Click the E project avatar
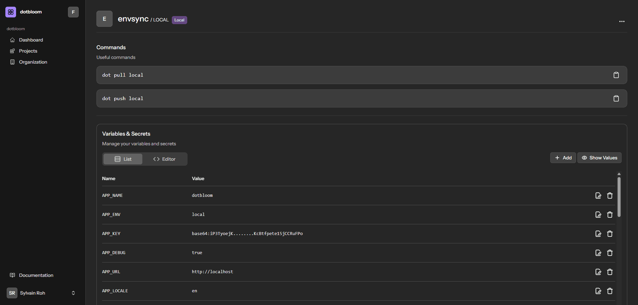 click(x=104, y=19)
